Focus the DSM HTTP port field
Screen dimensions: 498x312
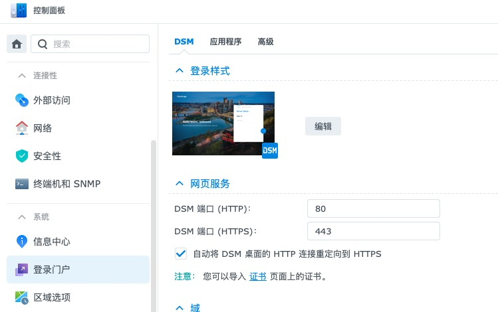pos(374,208)
